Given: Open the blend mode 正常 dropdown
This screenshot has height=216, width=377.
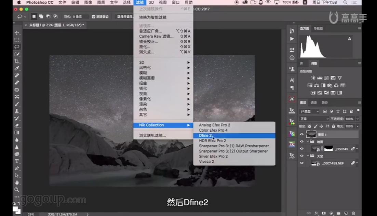Looking at the screenshot, I should pyautogui.click(x=314, y=119).
